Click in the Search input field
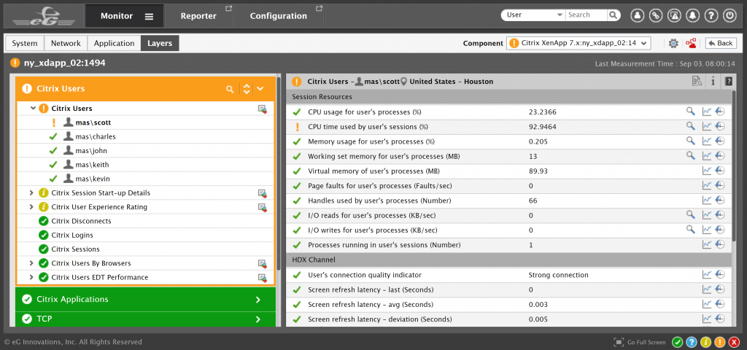 [587, 15]
